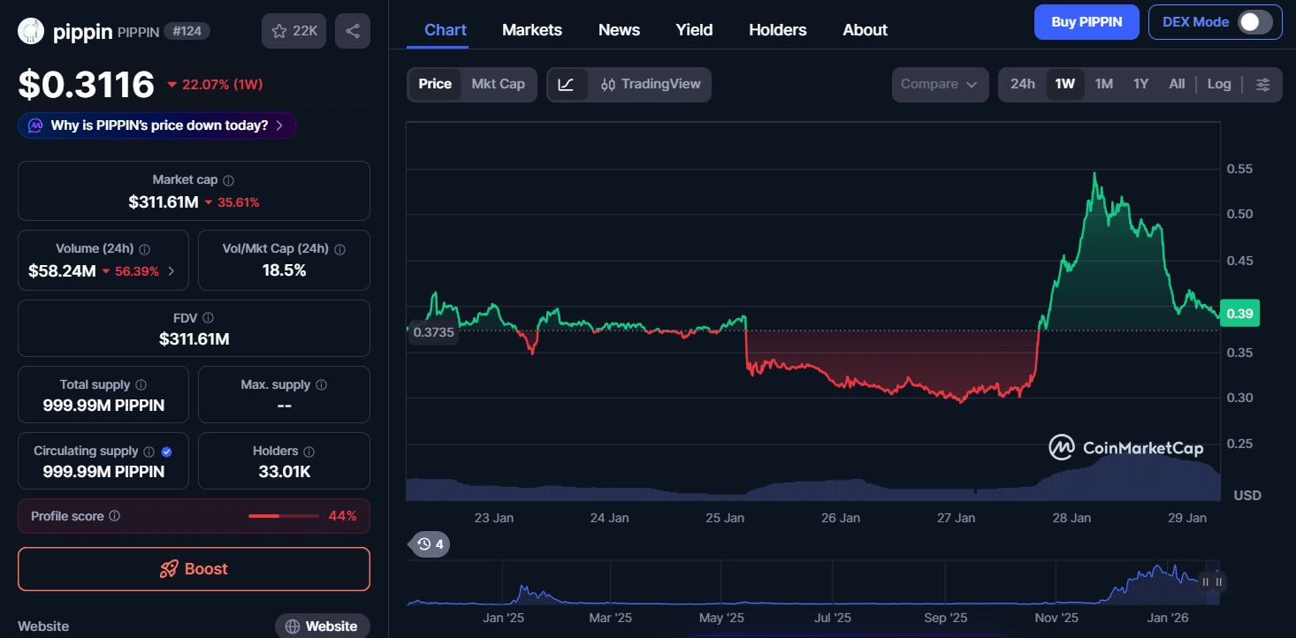Expand Volume (24h) details chevron
1296x638 pixels.
click(x=172, y=271)
